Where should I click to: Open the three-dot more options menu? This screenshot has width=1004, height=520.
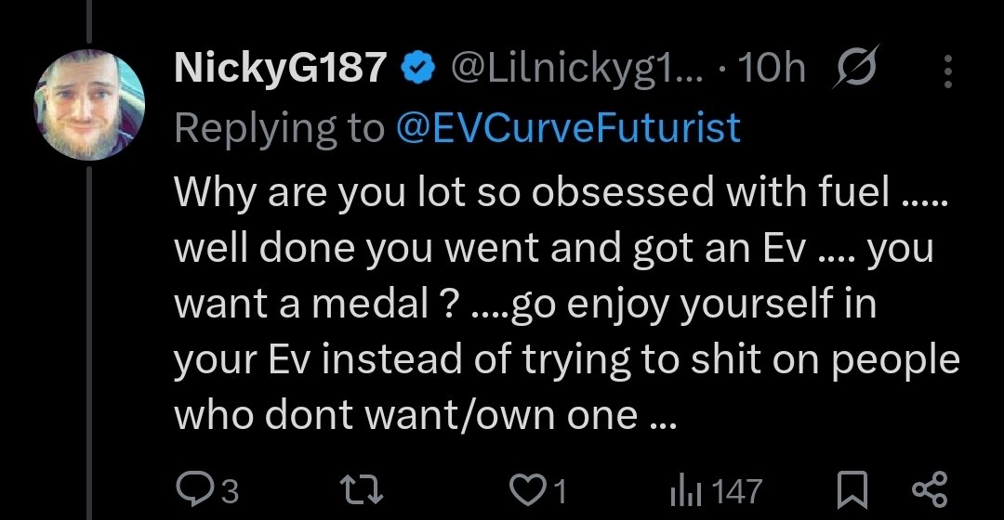tap(947, 70)
